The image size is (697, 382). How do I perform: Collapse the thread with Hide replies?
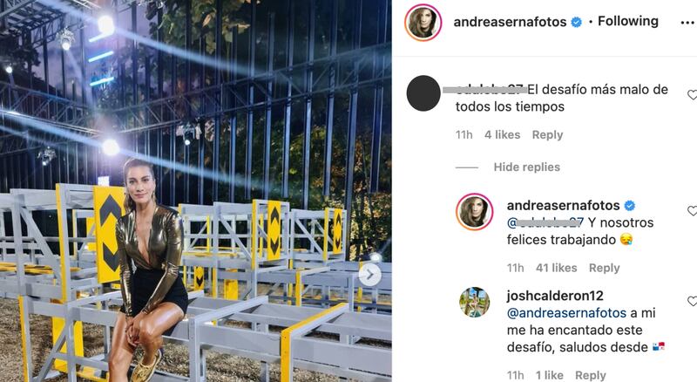527,167
